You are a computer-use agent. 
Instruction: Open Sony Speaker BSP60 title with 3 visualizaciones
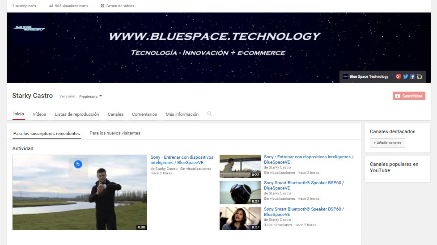(x=304, y=211)
